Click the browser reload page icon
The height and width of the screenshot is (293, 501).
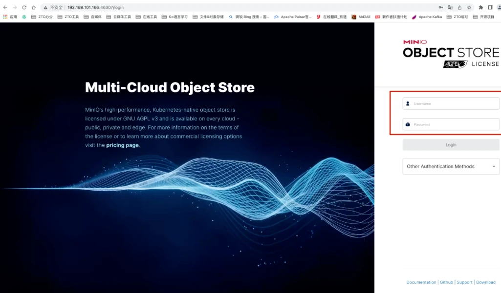pos(24,7)
